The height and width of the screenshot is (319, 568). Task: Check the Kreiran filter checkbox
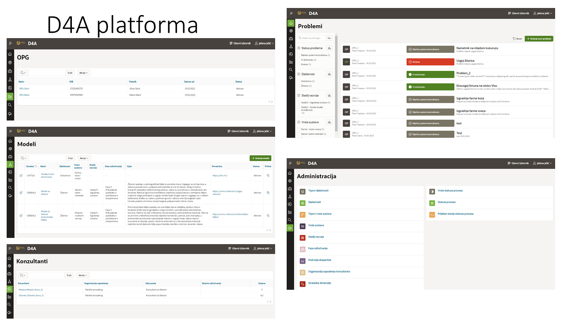[299, 64]
